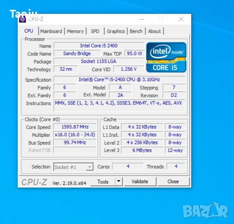This screenshot has width=234, height=224.
Task: Expand the Socket #1 selection combo box
Action: [x=74, y=167]
